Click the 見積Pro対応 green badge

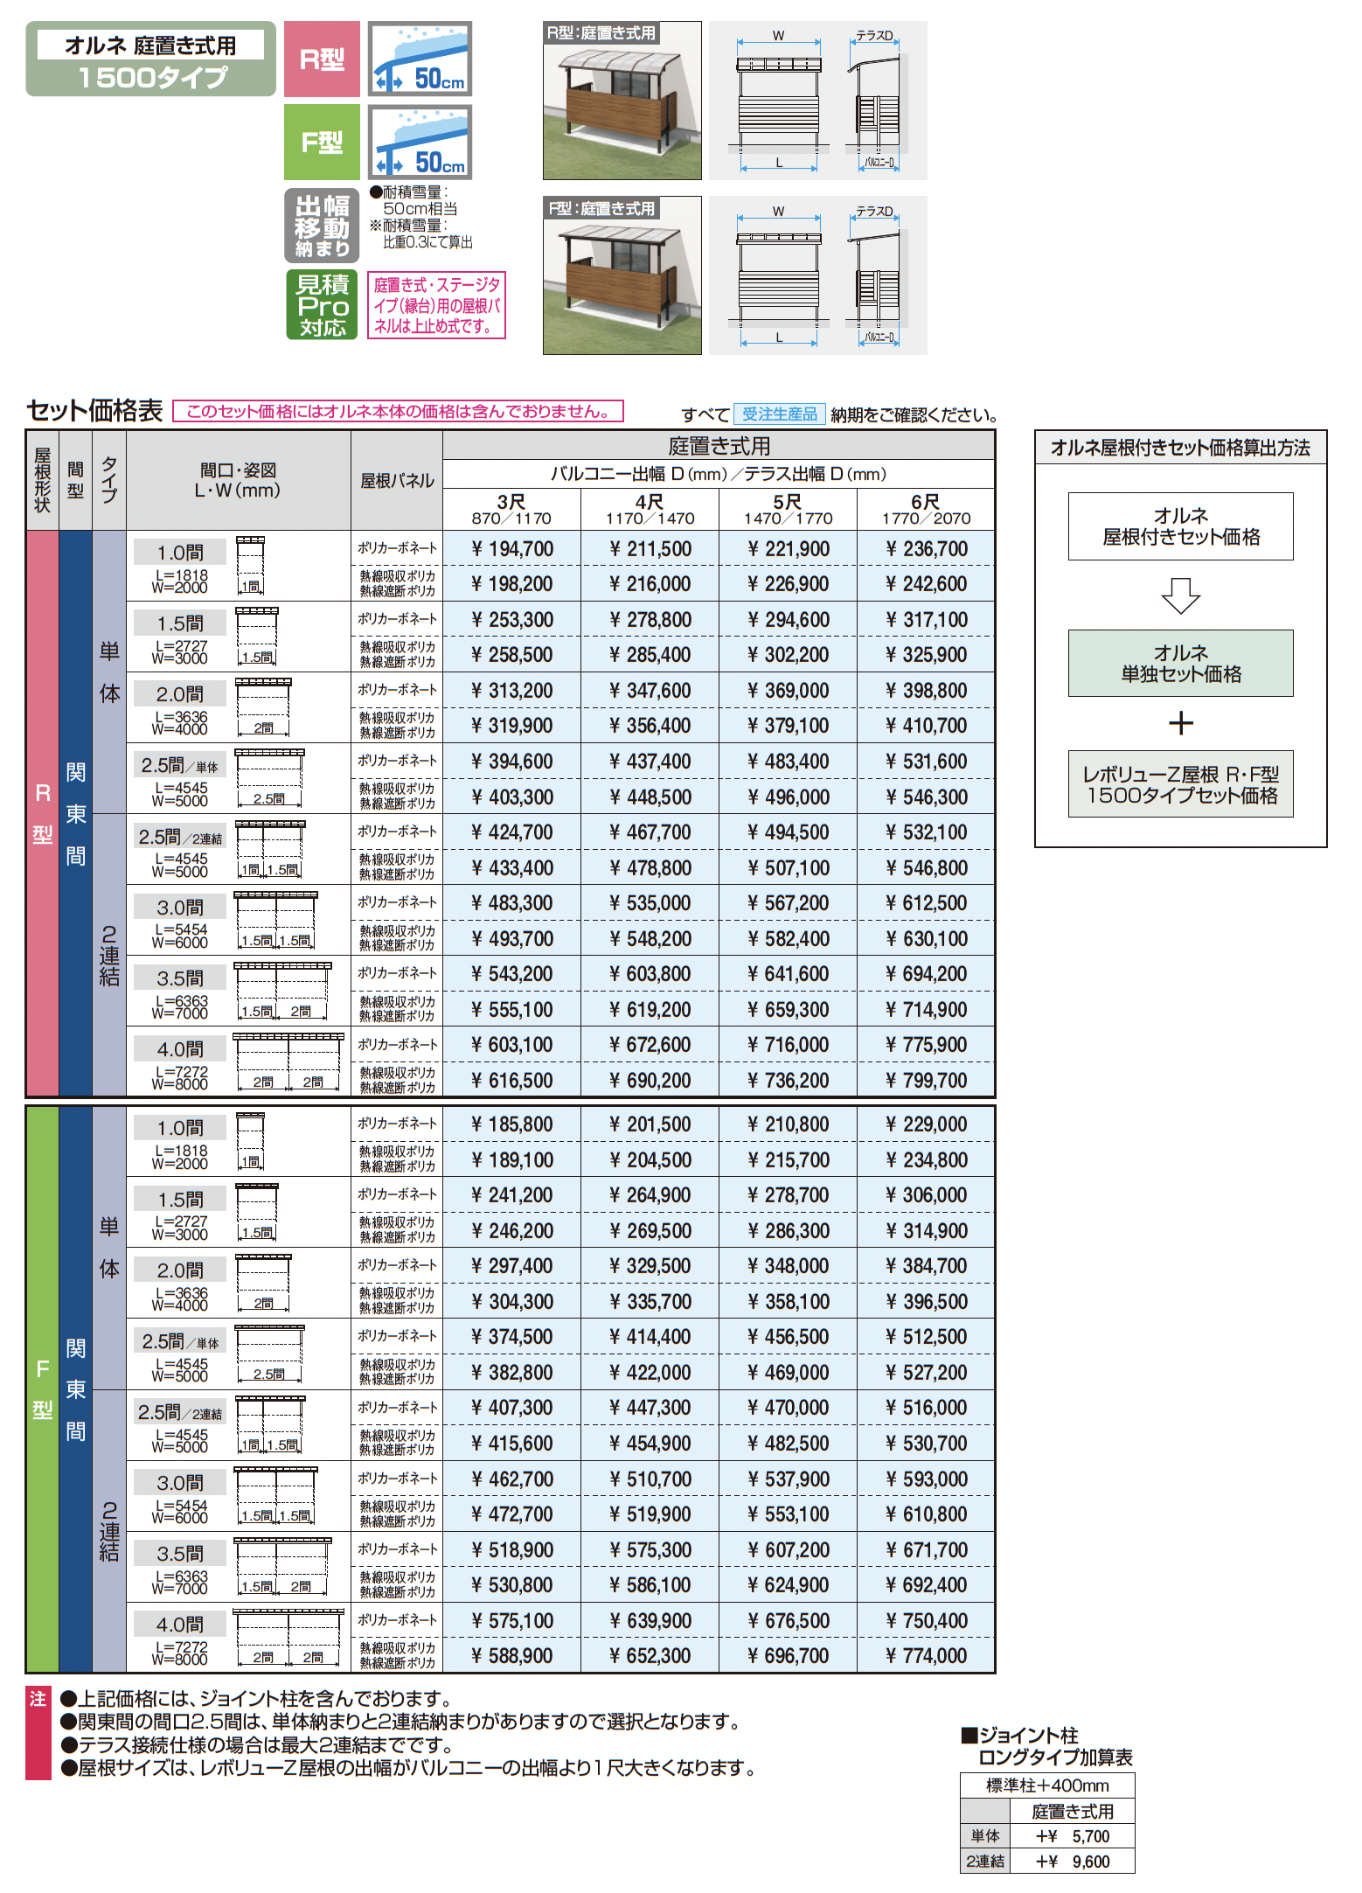322,304
